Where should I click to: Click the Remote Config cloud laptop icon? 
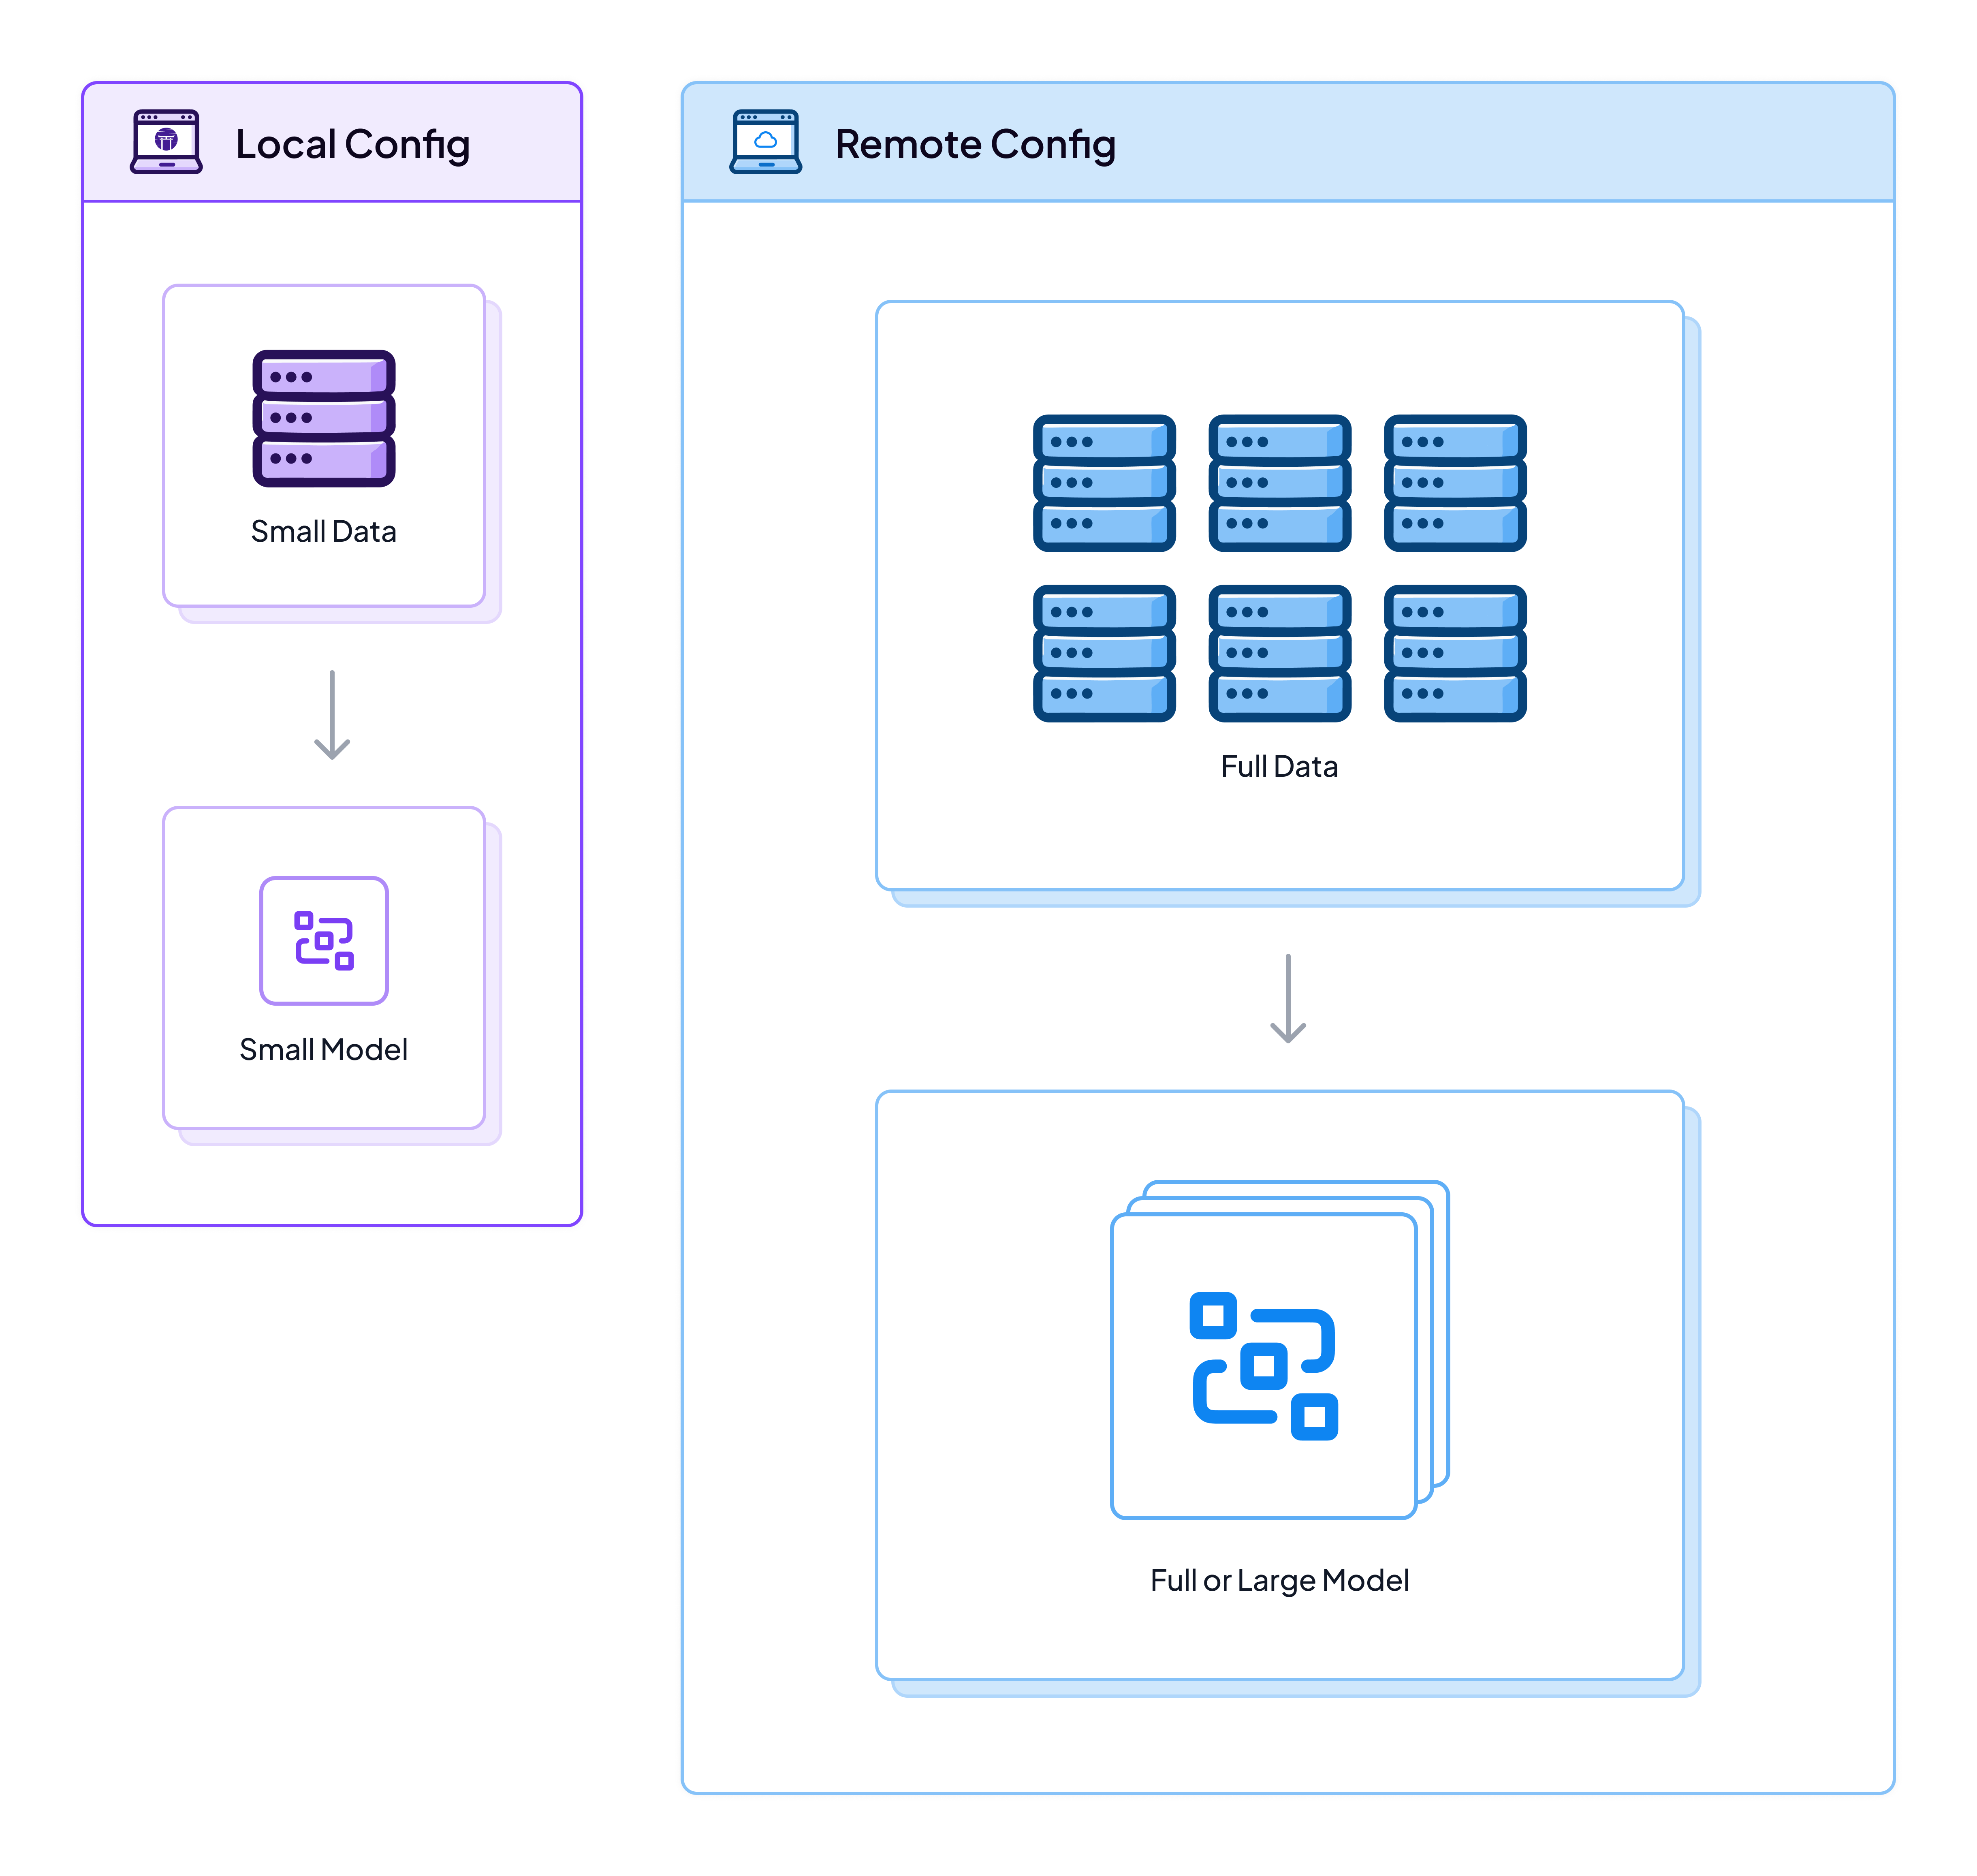(766, 142)
